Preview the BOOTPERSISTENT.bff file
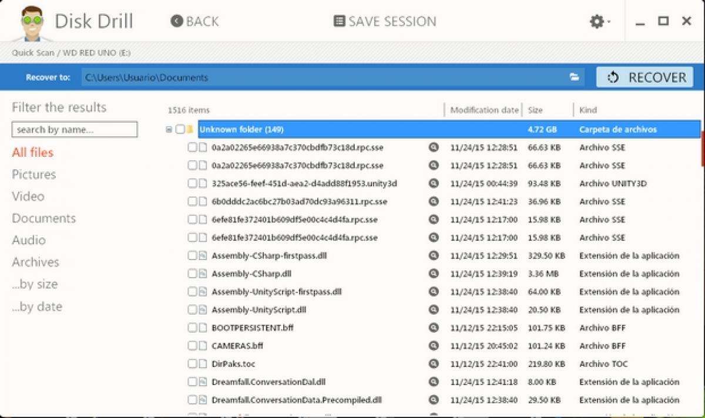 coord(434,328)
